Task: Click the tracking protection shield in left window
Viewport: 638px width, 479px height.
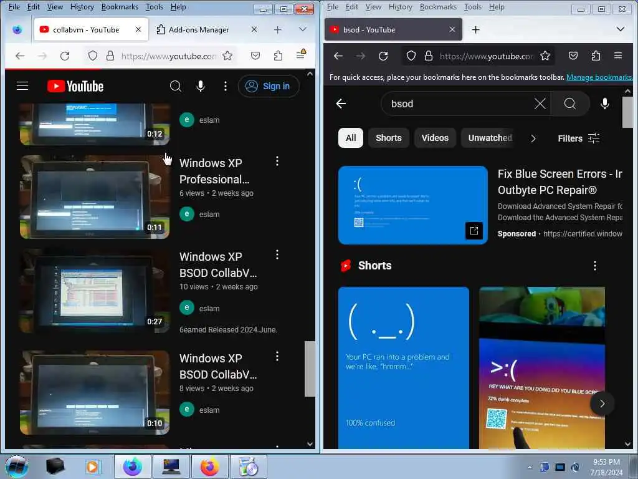Action: [93, 56]
